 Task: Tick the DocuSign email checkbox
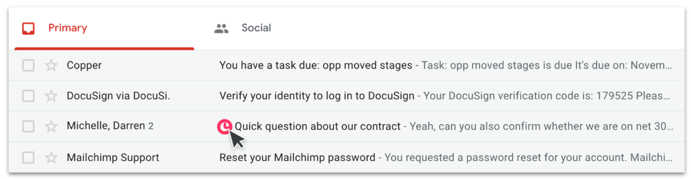click(28, 96)
